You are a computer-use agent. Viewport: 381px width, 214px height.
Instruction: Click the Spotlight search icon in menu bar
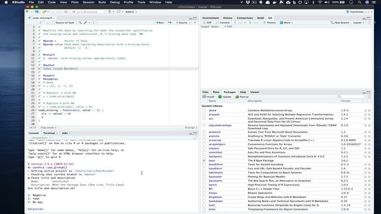point(360,2)
